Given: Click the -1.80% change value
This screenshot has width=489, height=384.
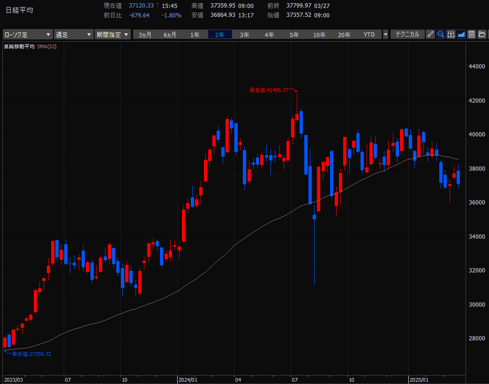Looking at the screenshot, I should coord(171,15).
